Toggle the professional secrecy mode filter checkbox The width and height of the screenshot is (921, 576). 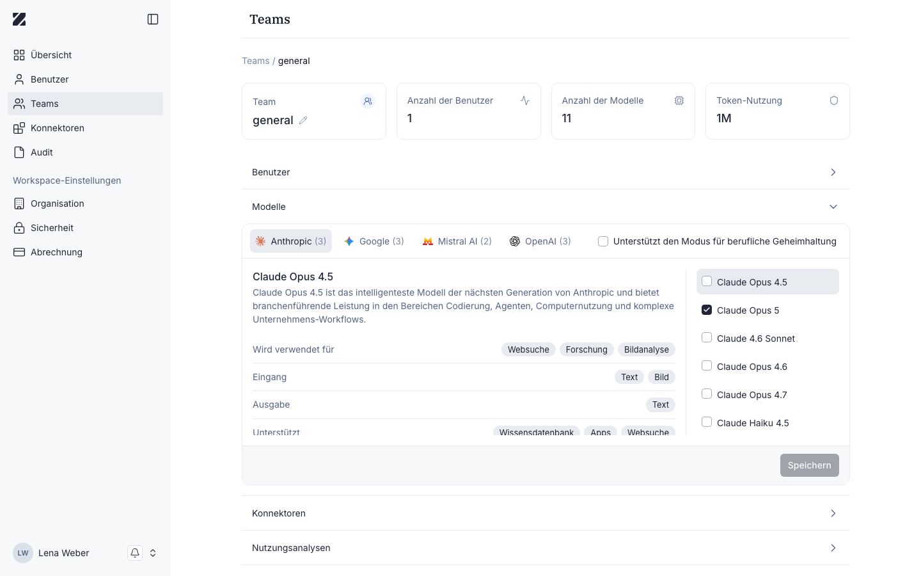pos(603,241)
